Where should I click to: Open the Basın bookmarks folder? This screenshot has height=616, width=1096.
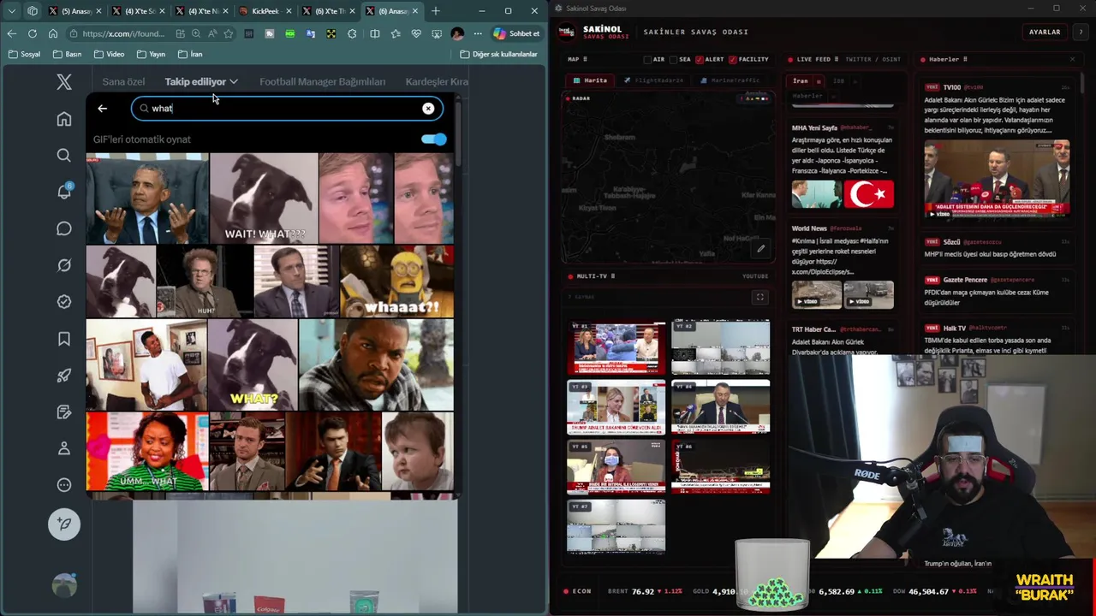(x=67, y=54)
